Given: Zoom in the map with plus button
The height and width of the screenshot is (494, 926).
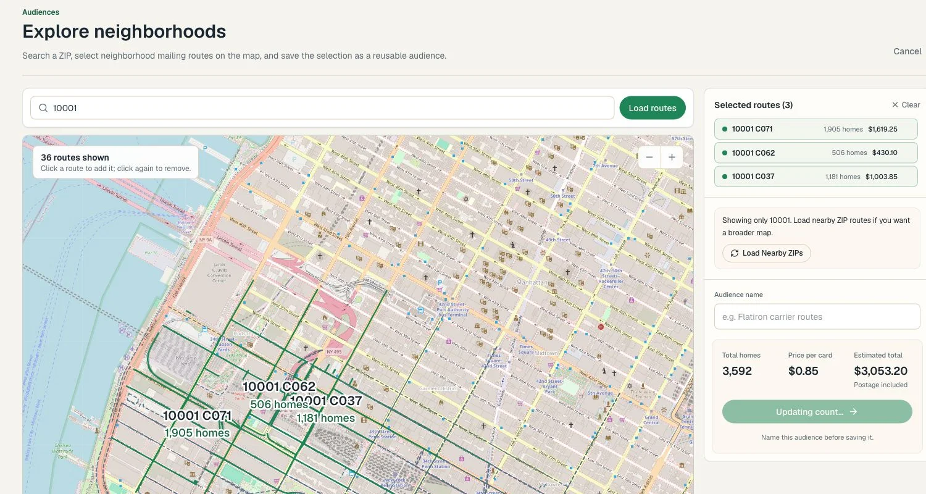Looking at the screenshot, I should (x=672, y=157).
